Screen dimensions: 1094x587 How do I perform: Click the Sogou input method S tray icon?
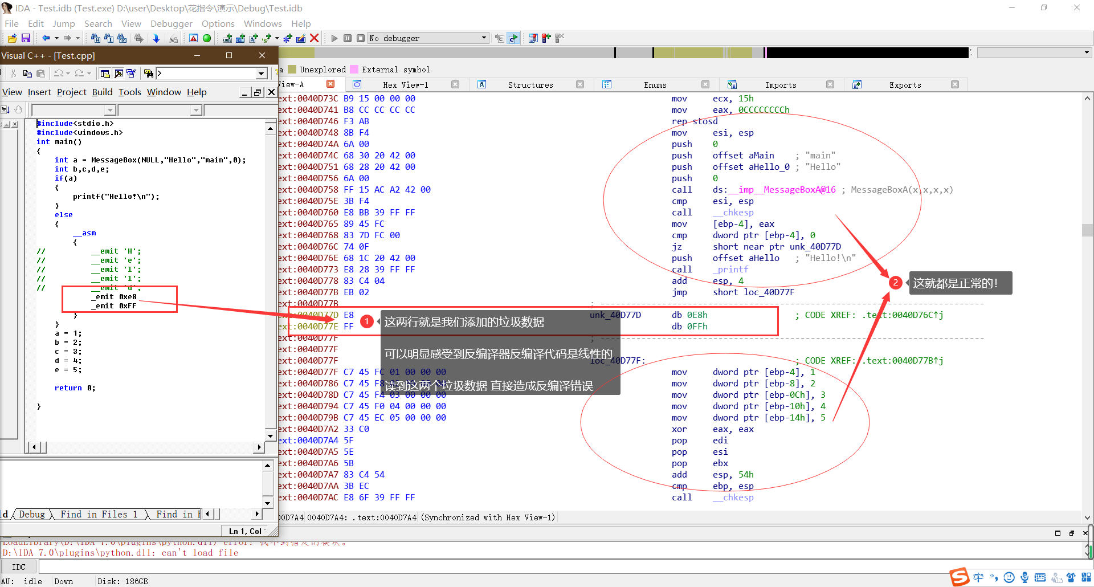[960, 577]
